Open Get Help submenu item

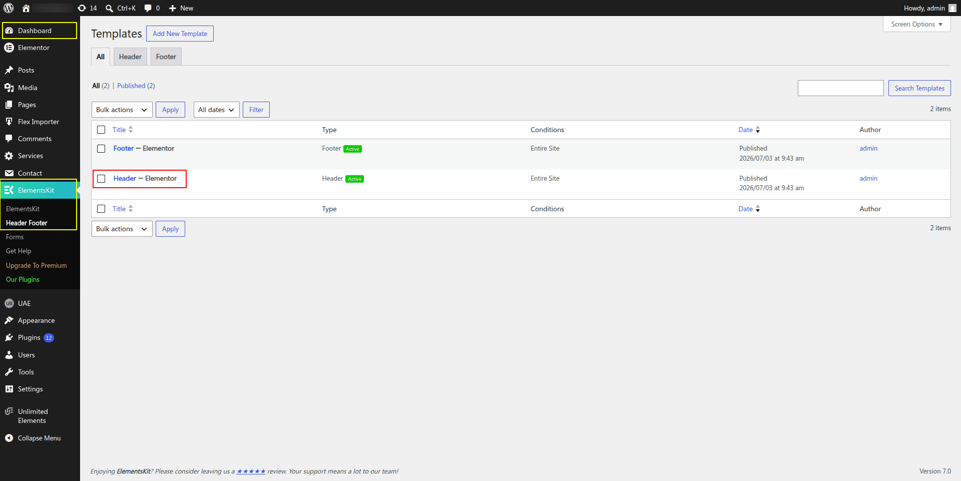[19, 251]
